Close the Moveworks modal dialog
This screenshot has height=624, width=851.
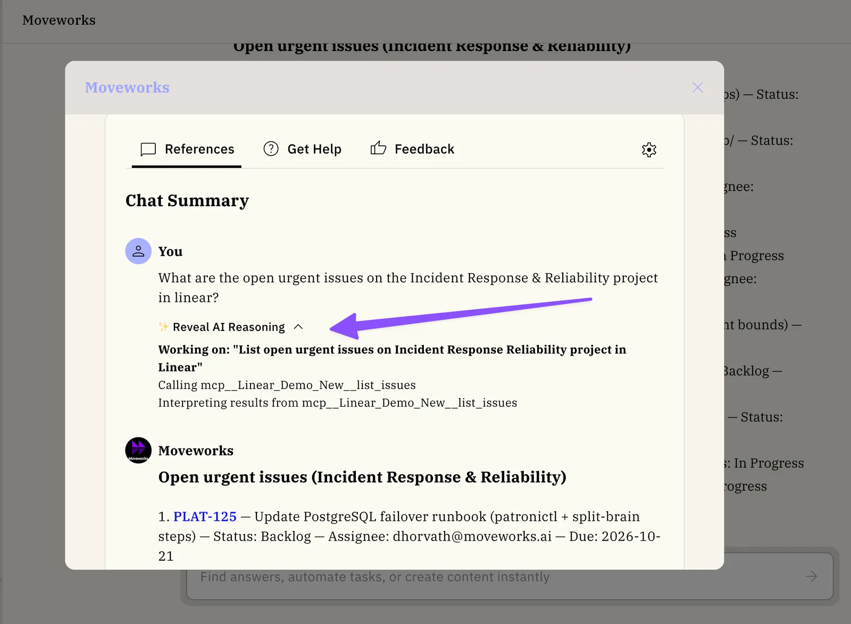698,87
